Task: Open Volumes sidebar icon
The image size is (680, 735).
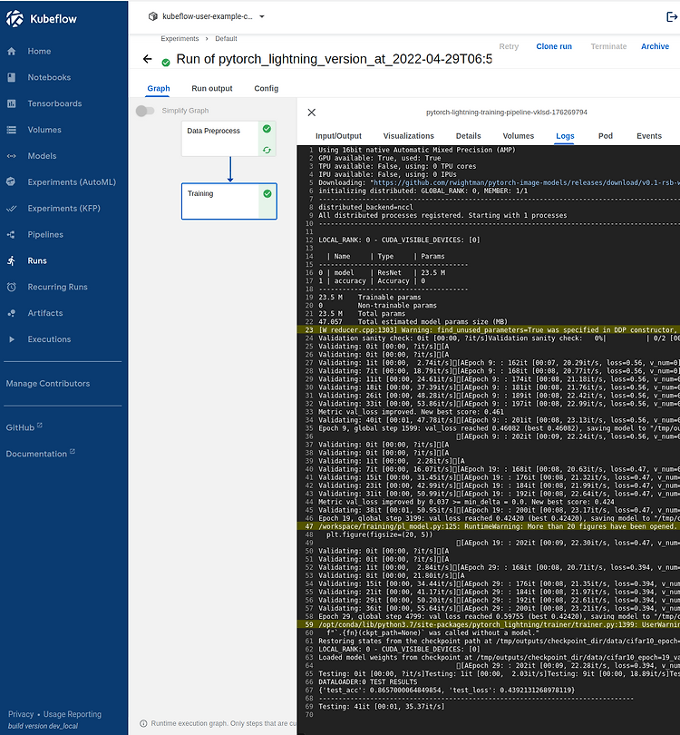Action: (x=12, y=130)
